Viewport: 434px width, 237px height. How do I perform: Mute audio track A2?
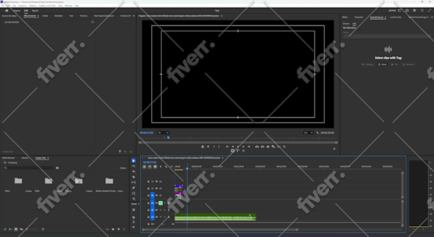161,210
